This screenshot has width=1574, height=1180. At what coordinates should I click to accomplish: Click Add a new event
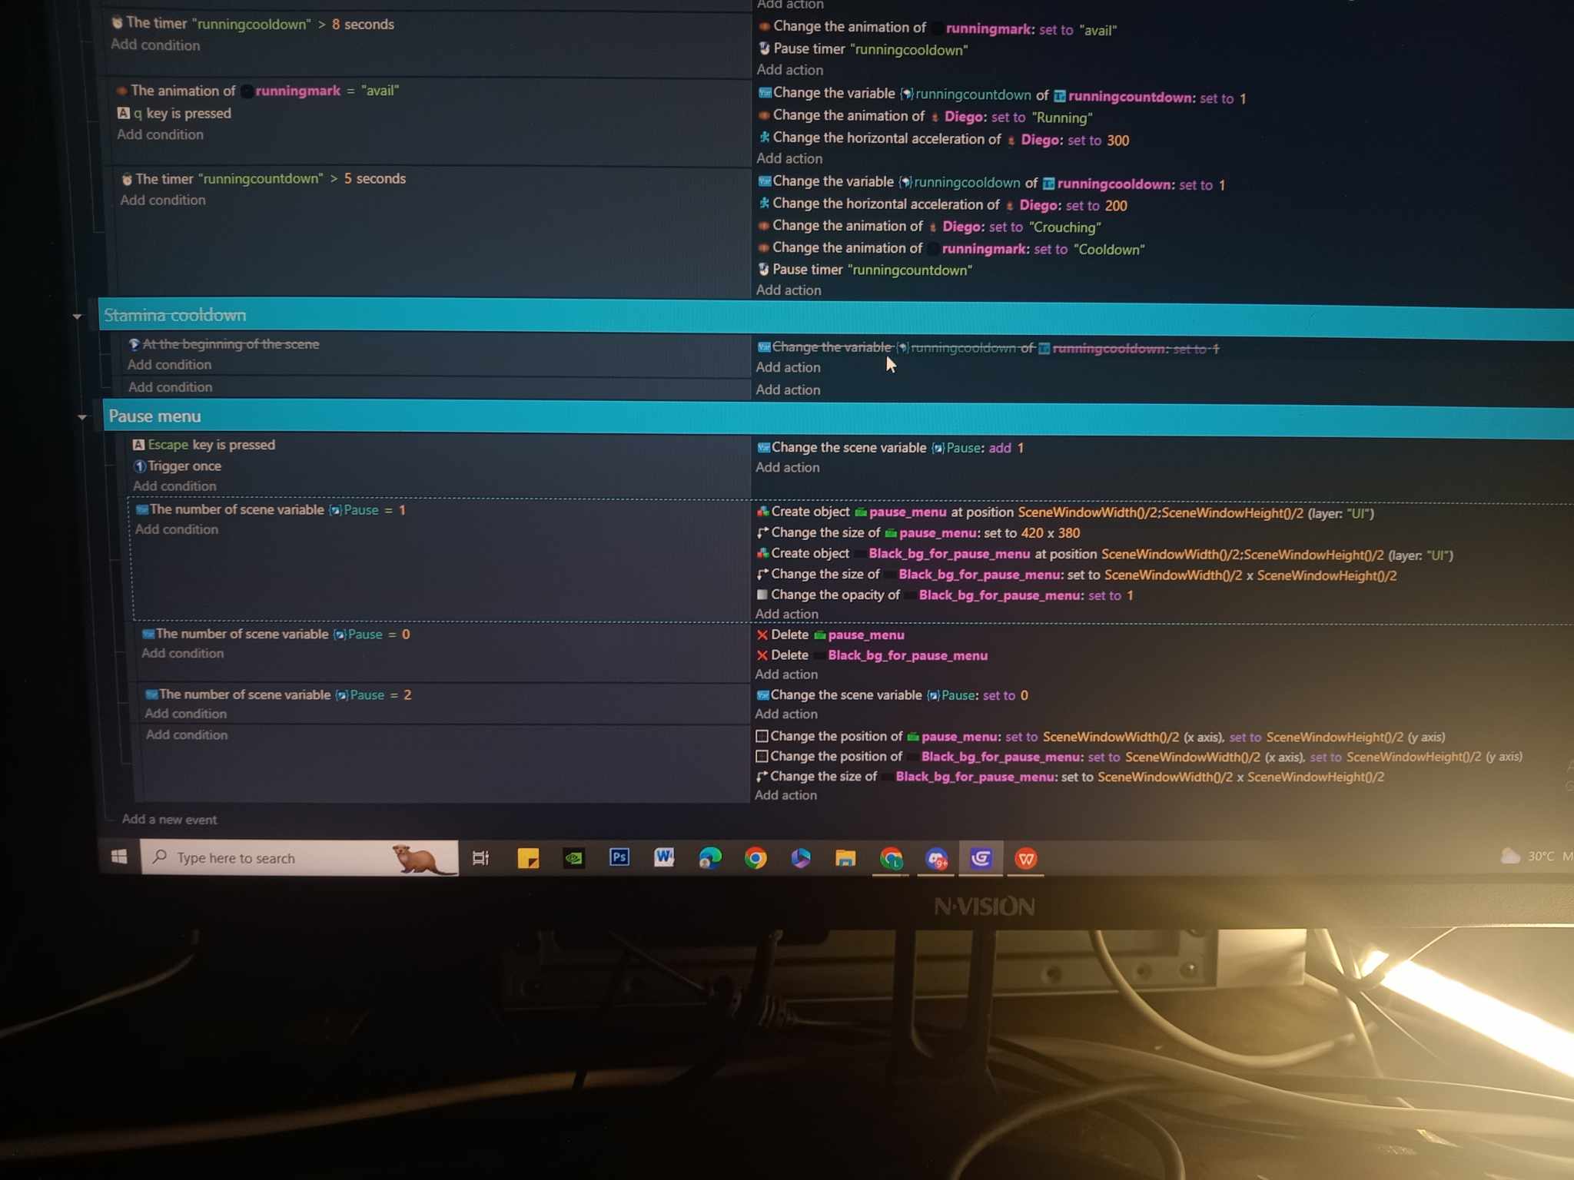[x=169, y=819]
